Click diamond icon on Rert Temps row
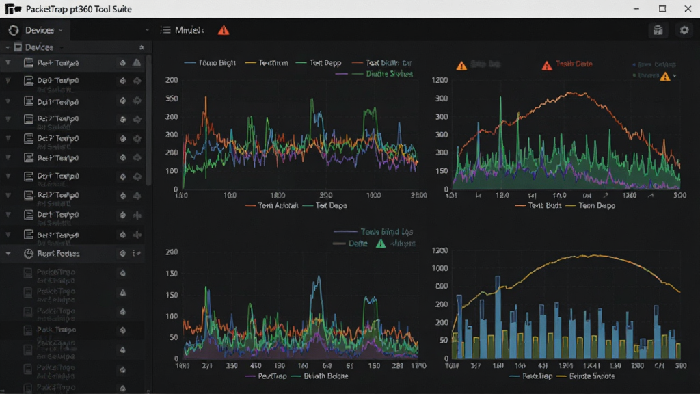The height and width of the screenshot is (394, 700). pos(123,63)
